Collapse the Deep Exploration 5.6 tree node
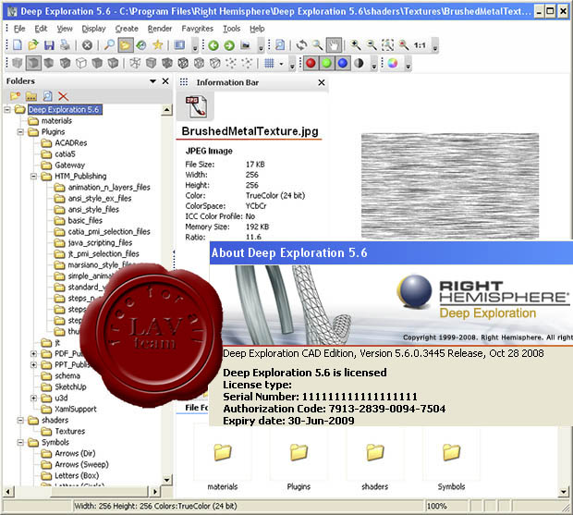Screen dimensions: 573x515 coord(7,109)
